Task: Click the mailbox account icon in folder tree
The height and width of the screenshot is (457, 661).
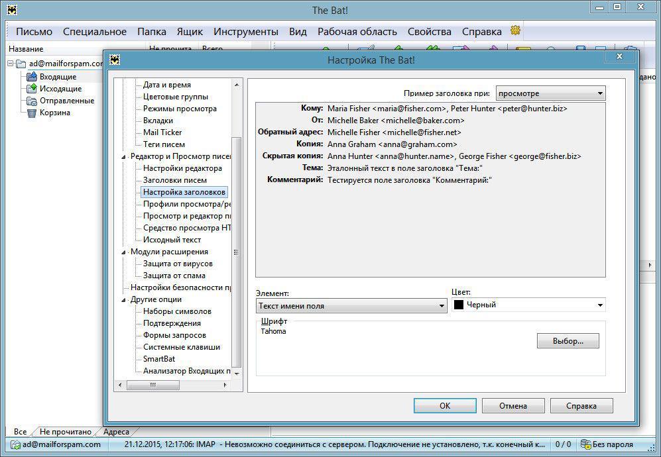Action: click(x=21, y=64)
